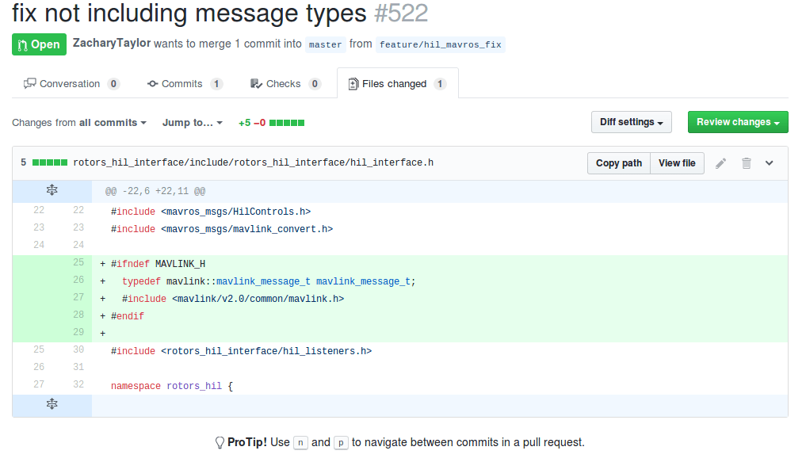Collapse the hil_interface.h file diff chevron
The width and height of the screenshot is (806, 462).
769,163
